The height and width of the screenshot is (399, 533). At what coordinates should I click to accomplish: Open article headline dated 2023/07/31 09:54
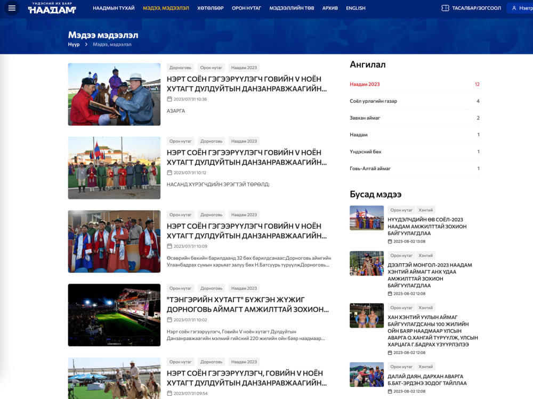(x=247, y=378)
